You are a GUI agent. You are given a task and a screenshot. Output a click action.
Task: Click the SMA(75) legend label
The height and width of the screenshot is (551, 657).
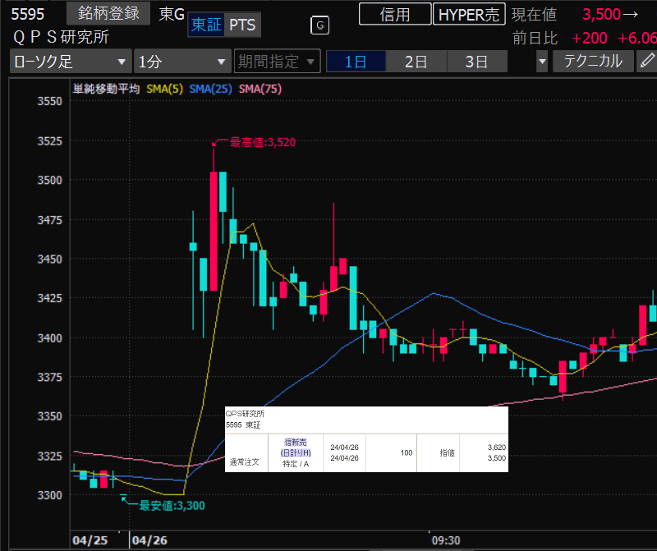point(260,89)
